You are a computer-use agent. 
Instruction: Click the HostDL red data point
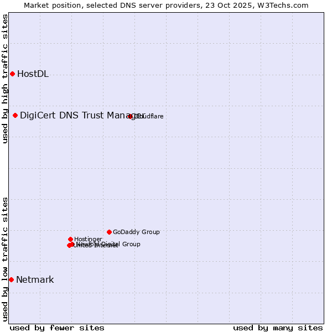(x=12, y=74)
